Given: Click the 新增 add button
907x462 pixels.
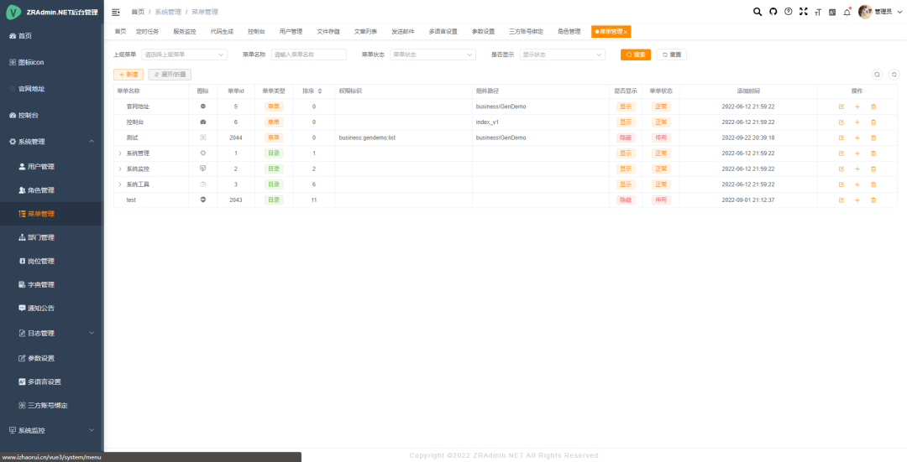Looking at the screenshot, I should 128,75.
